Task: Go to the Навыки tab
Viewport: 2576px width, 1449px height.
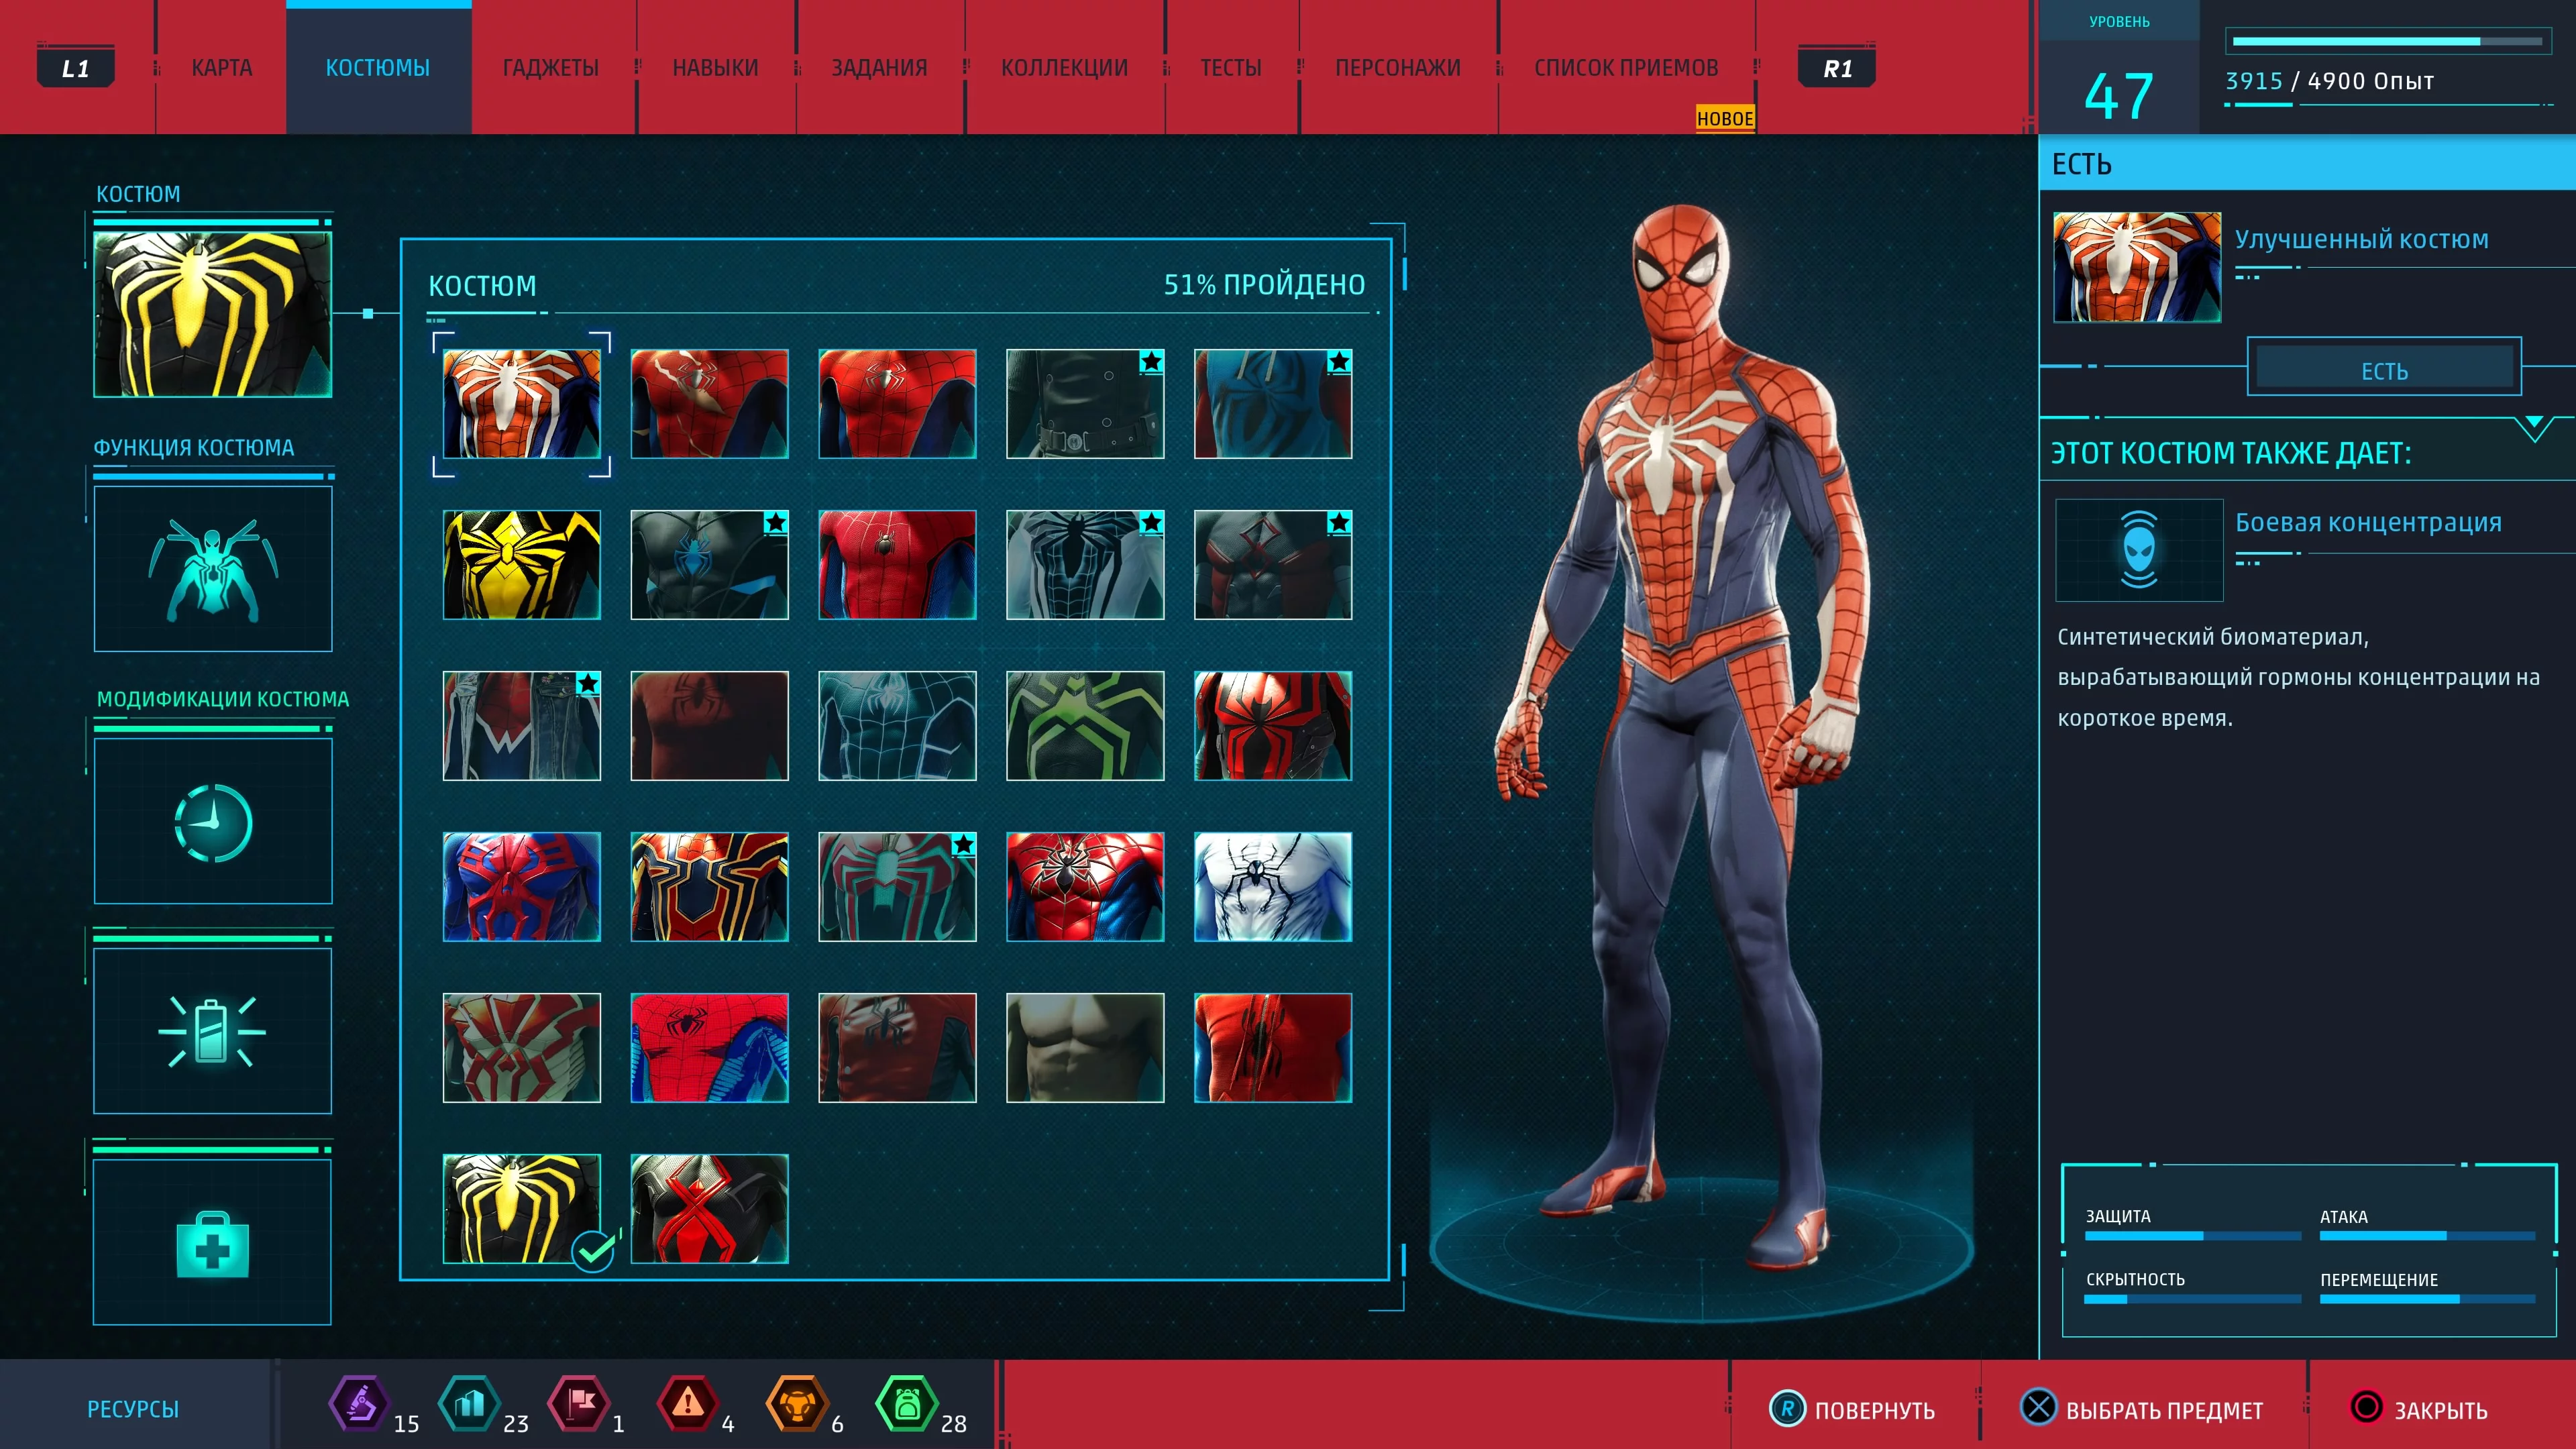Action: (x=715, y=68)
